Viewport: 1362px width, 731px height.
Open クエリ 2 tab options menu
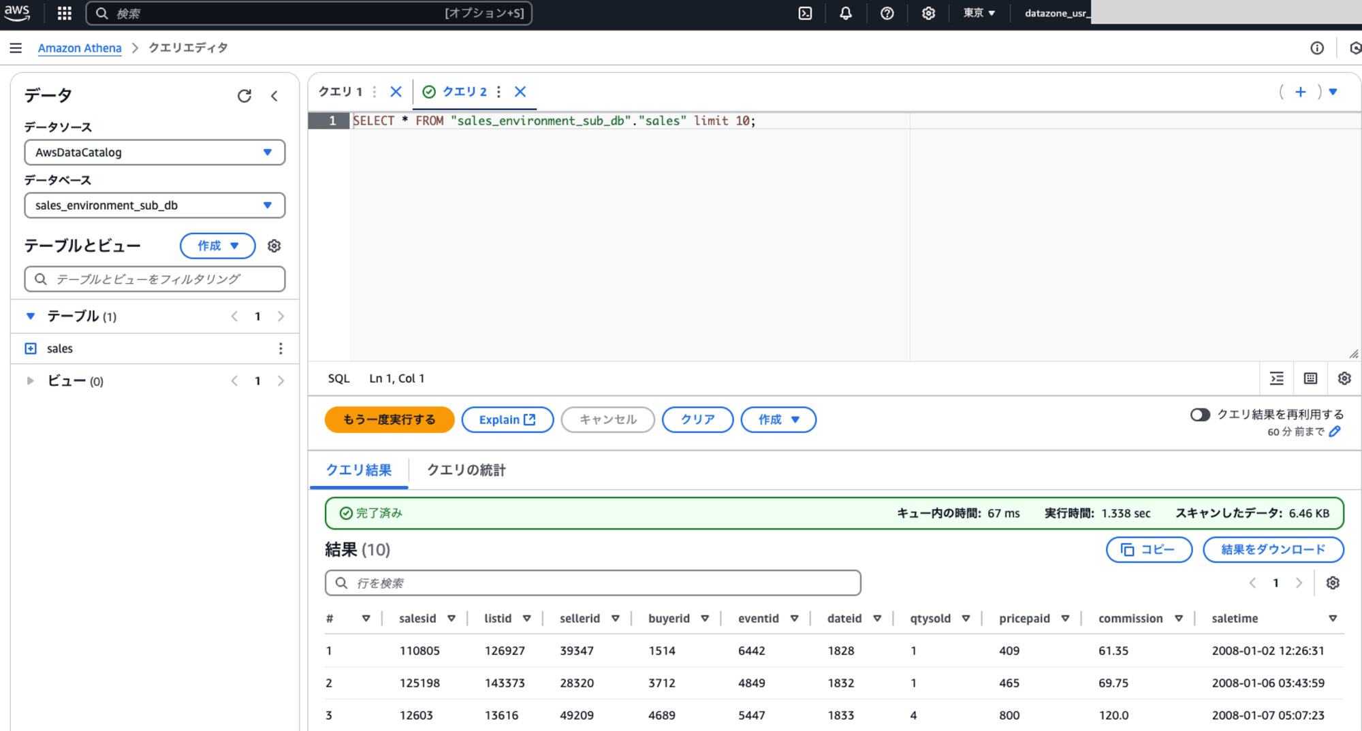499,91
